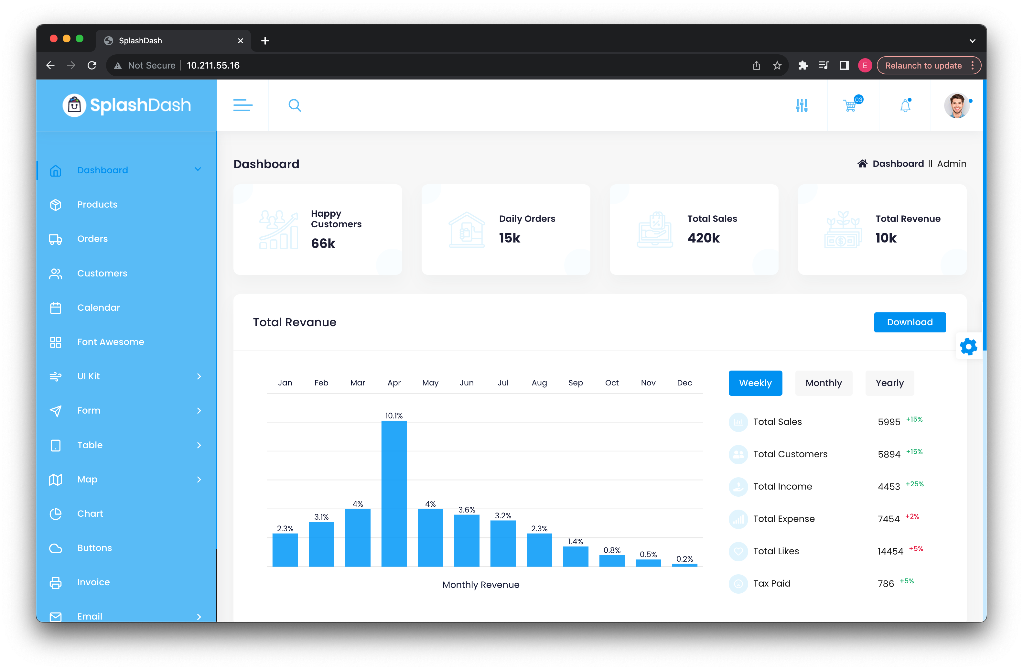Viewport: 1023px width, 670px height.
Task: Click the SplashDash logo icon
Action: (x=74, y=105)
